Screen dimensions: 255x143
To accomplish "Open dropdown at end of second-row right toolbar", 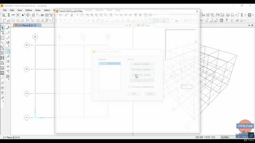I will 245,20.
